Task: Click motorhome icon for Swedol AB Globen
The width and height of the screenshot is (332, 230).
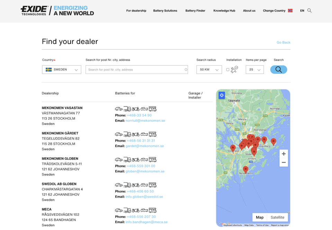Action: 152,185
